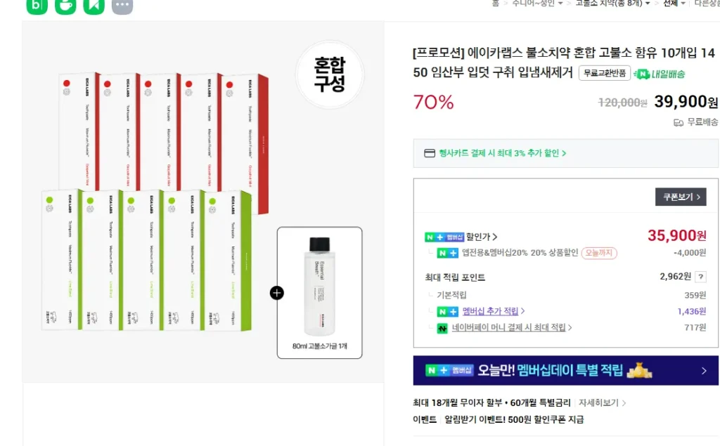
Task: Click the card icon in the 행사카드 banner
Action: coord(430,153)
